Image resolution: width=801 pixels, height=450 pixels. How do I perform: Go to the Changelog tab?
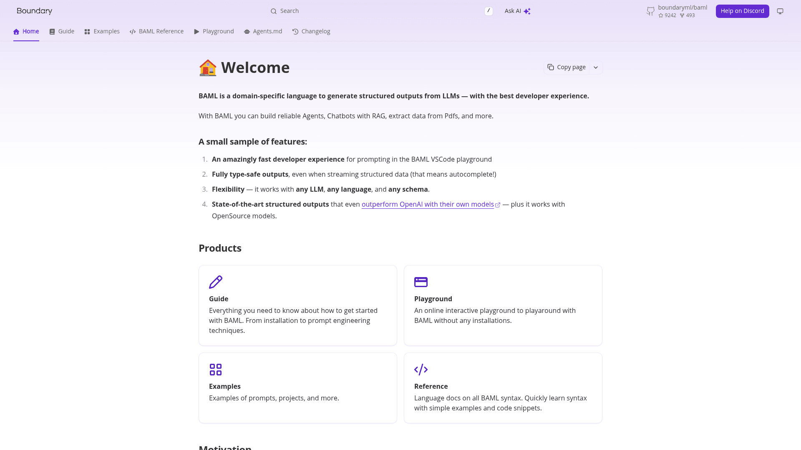[x=311, y=32]
